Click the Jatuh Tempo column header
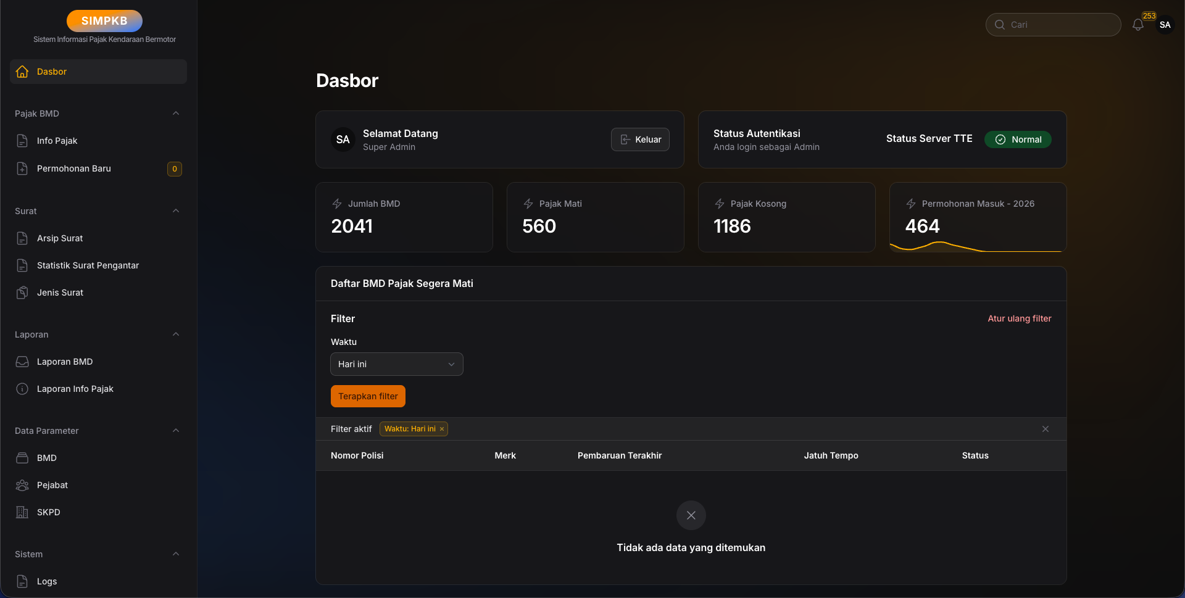Viewport: 1185px width, 598px height. tap(831, 455)
